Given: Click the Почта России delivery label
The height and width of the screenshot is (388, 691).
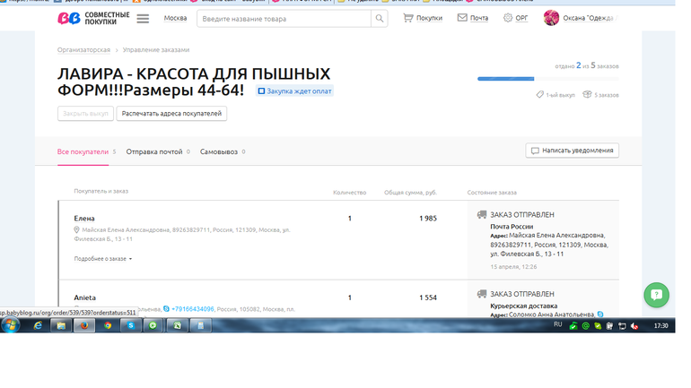Looking at the screenshot, I should point(512,227).
